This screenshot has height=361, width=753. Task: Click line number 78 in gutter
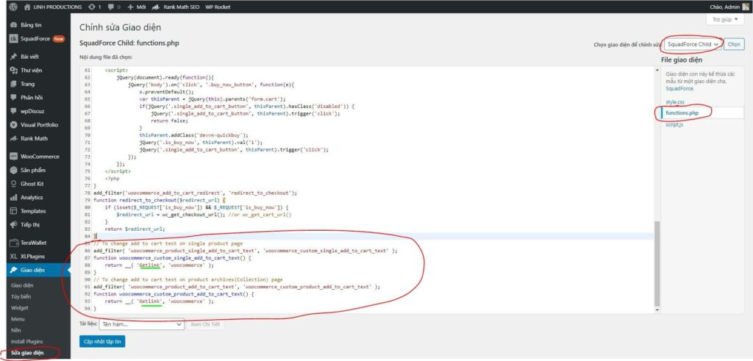click(88, 193)
